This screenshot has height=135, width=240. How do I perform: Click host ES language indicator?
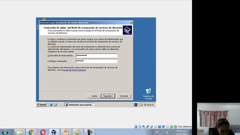point(157,132)
